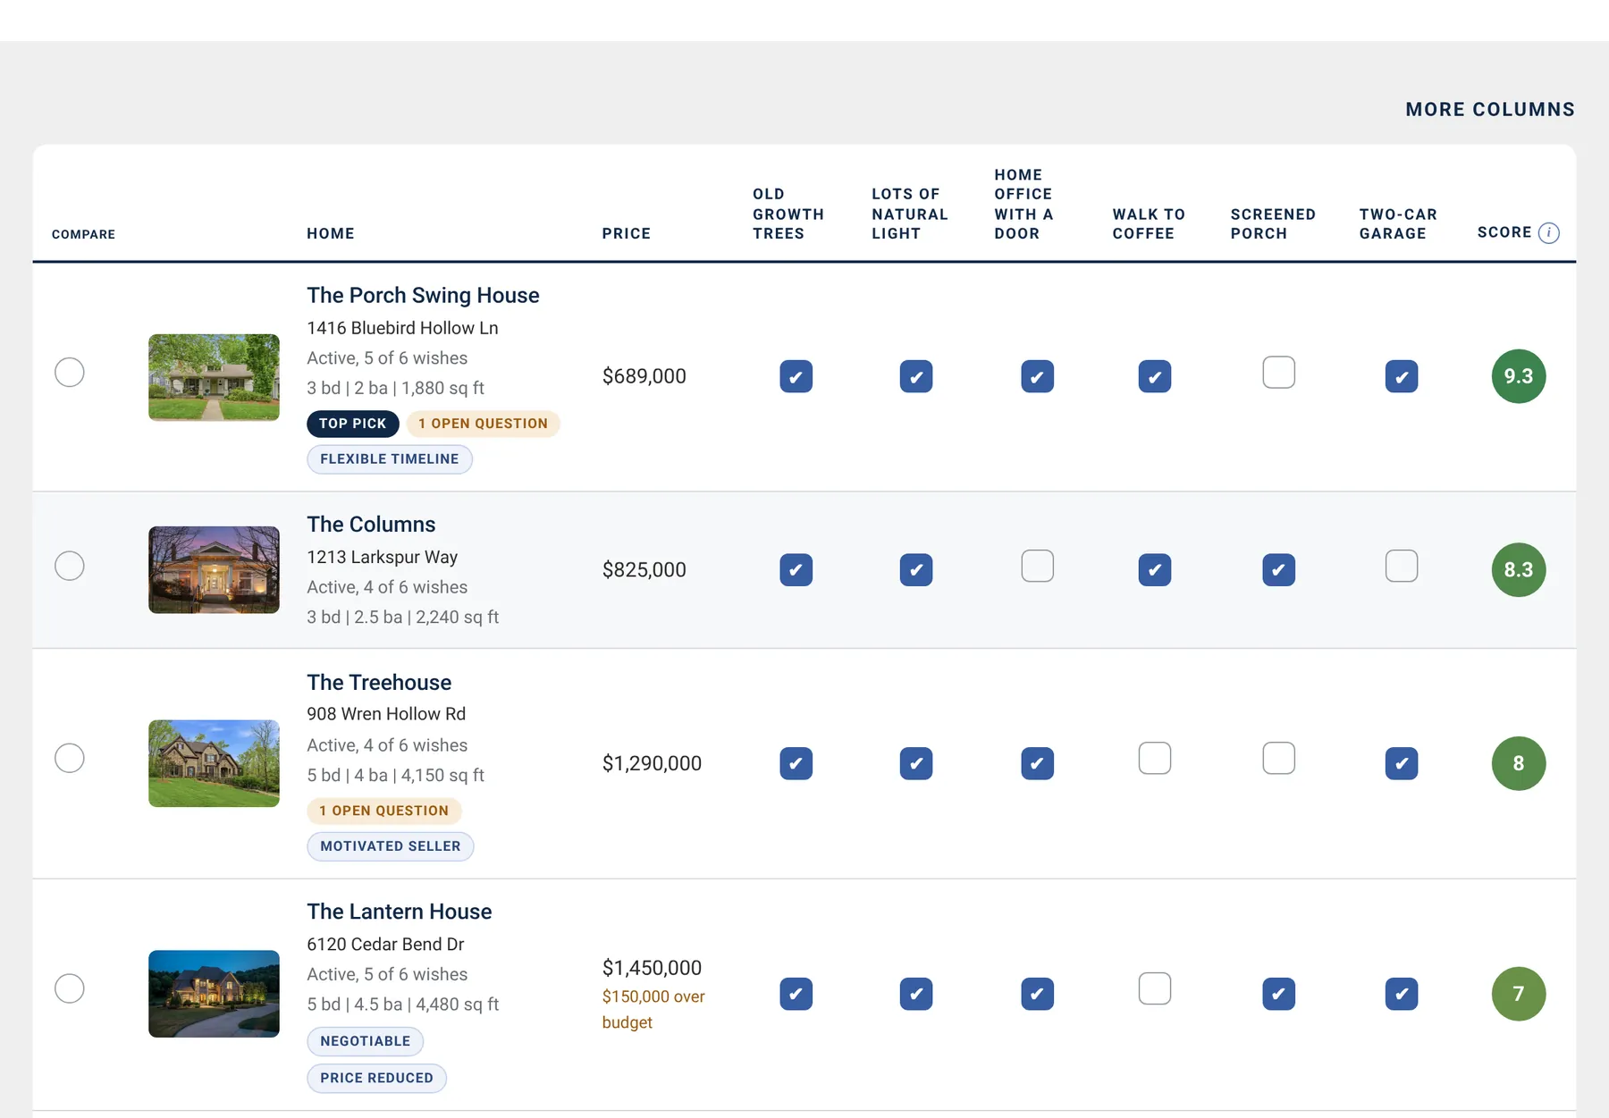
Task: Open The Treehouse listing title
Action: [x=379, y=682]
